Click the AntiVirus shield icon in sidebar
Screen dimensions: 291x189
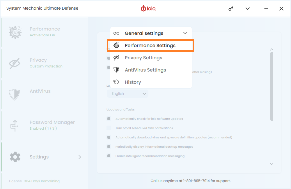(x=14, y=94)
